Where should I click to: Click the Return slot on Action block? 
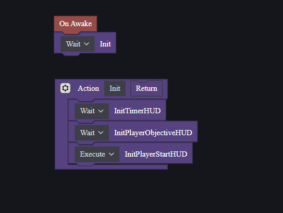pos(146,88)
